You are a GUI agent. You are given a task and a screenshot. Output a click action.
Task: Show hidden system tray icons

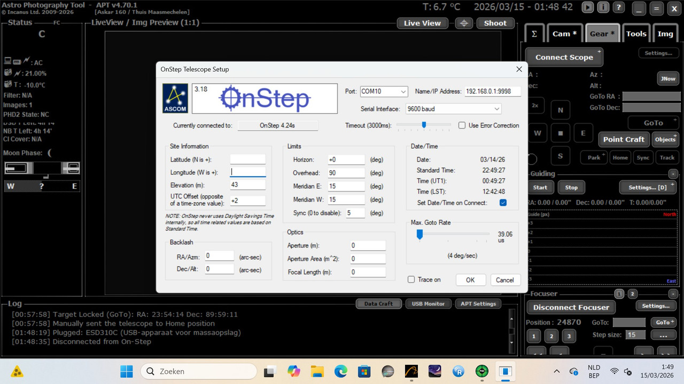[x=556, y=371]
